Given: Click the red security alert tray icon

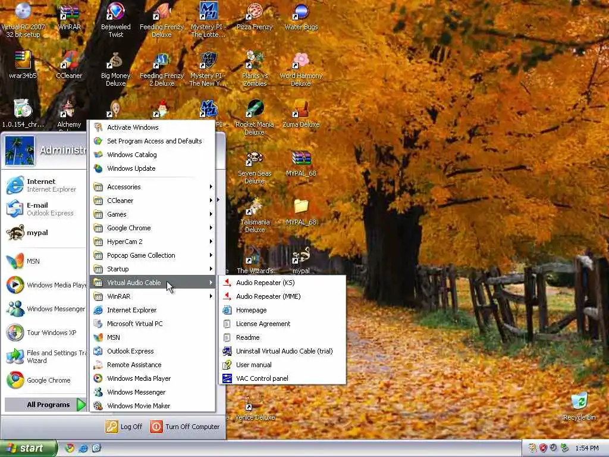Looking at the screenshot, I should tap(543, 448).
